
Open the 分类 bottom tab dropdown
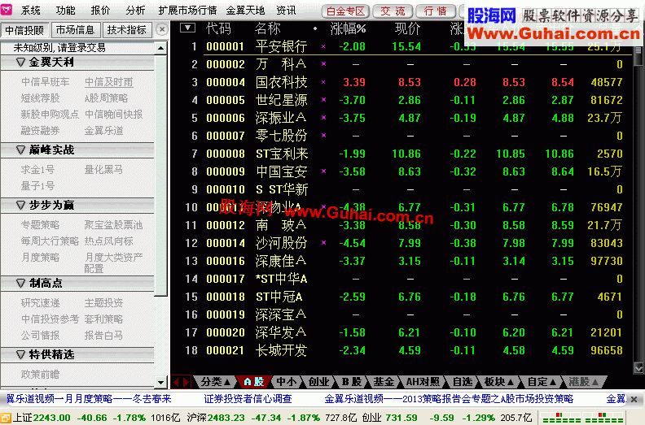click(x=215, y=382)
